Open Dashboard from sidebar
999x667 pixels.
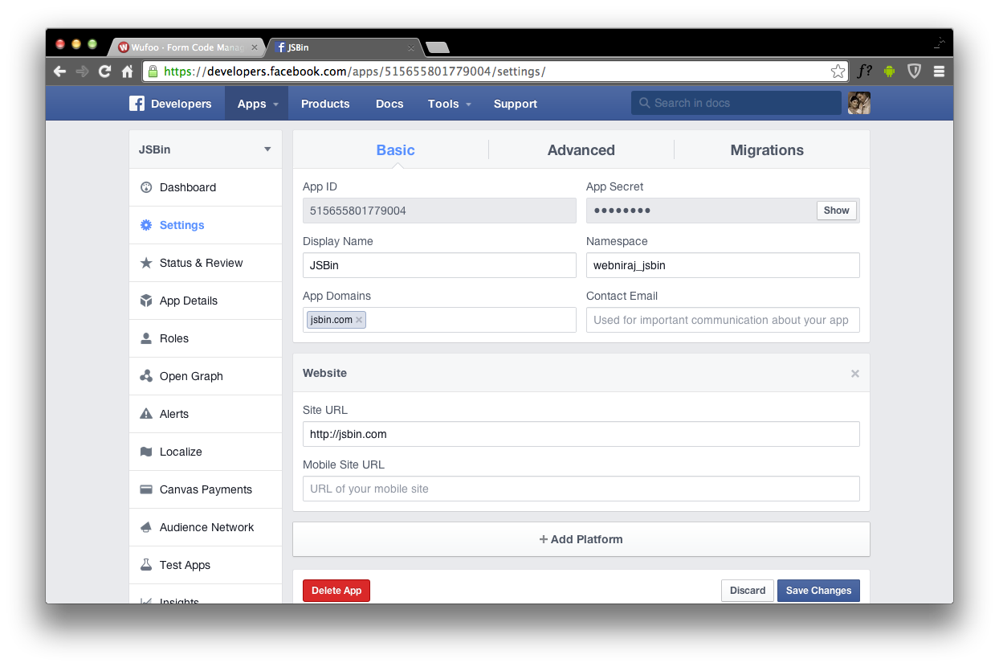pos(206,187)
